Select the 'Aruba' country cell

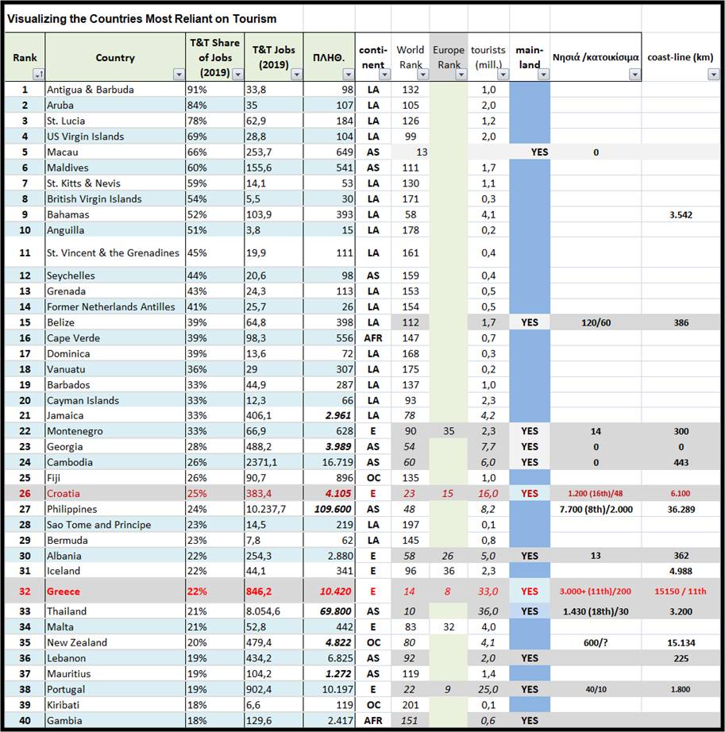coord(115,105)
